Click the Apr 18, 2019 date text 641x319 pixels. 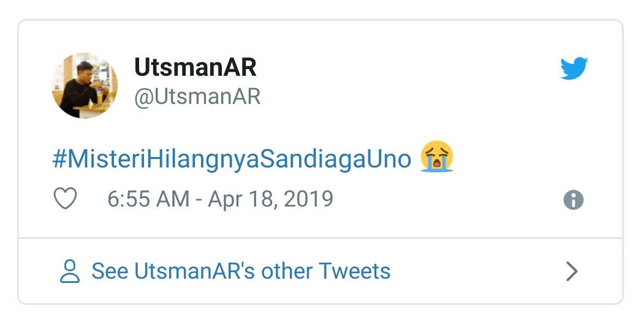click(271, 199)
